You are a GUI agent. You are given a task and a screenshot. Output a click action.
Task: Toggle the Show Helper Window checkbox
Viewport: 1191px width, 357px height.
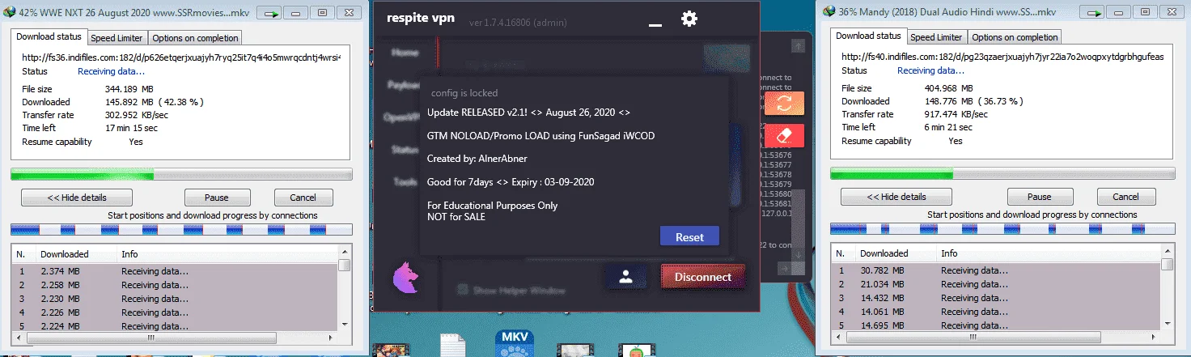464,289
